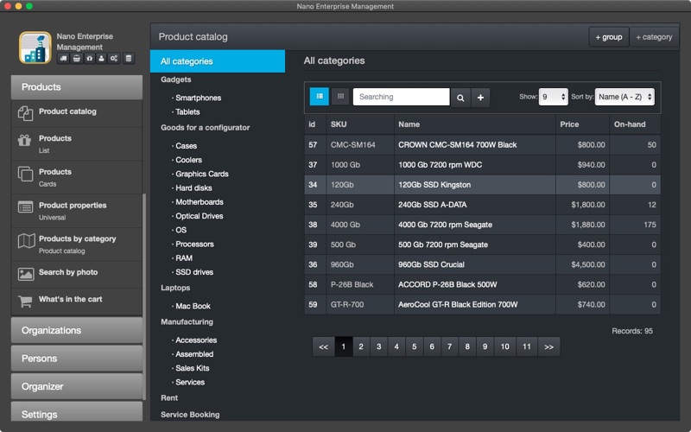Screen dimensions: 691x432
Task: Open the Show records count dropdown
Action: 554,97
